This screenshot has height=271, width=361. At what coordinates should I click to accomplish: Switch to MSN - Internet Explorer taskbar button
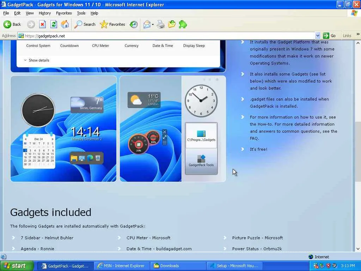click(122, 266)
